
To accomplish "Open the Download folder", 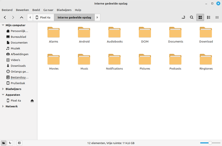I will click(x=206, y=35).
